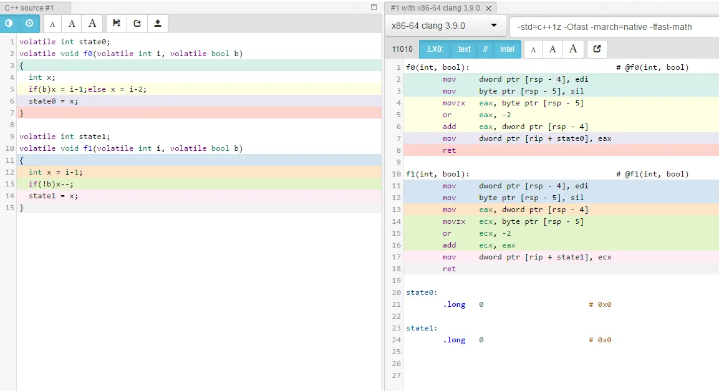
Task: Close the x86-64 clang 3.9.0 tab
Action: click(488, 9)
